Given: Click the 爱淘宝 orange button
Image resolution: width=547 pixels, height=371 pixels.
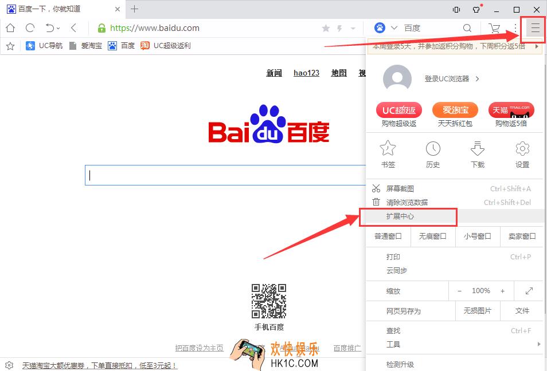Looking at the screenshot, I should tap(455, 110).
